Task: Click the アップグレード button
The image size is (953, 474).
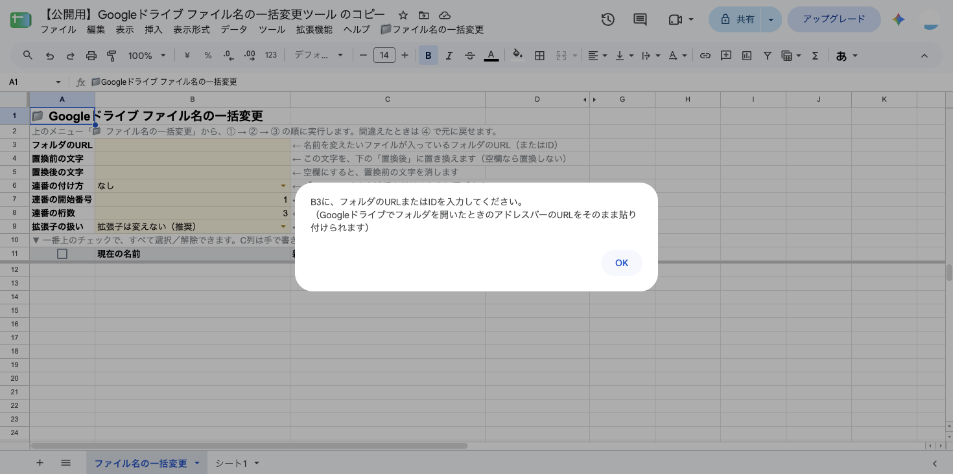Action: (834, 19)
